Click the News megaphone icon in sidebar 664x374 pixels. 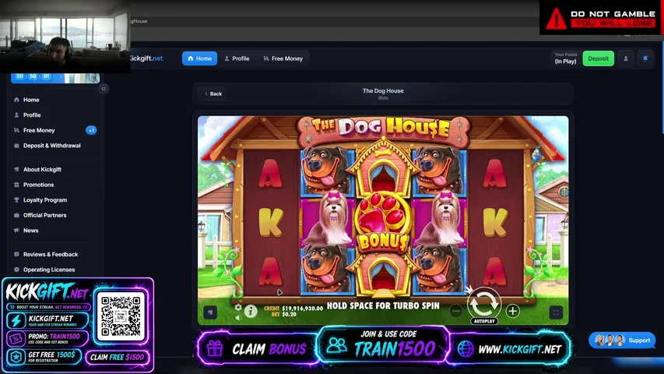tap(16, 231)
